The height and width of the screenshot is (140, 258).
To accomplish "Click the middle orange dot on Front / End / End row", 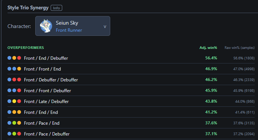I will tap(14, 112).
